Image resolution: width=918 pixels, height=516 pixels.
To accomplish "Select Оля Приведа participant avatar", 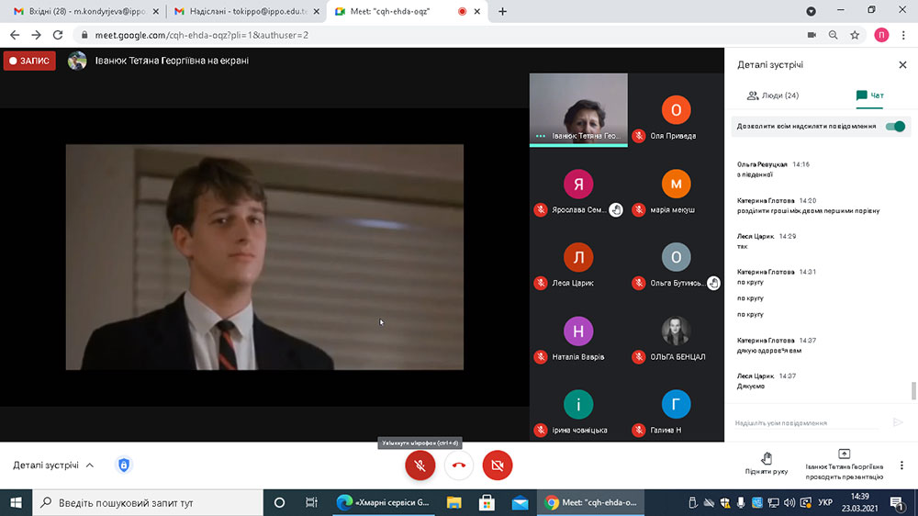I will pyautogui.click(x=676, y=110).
